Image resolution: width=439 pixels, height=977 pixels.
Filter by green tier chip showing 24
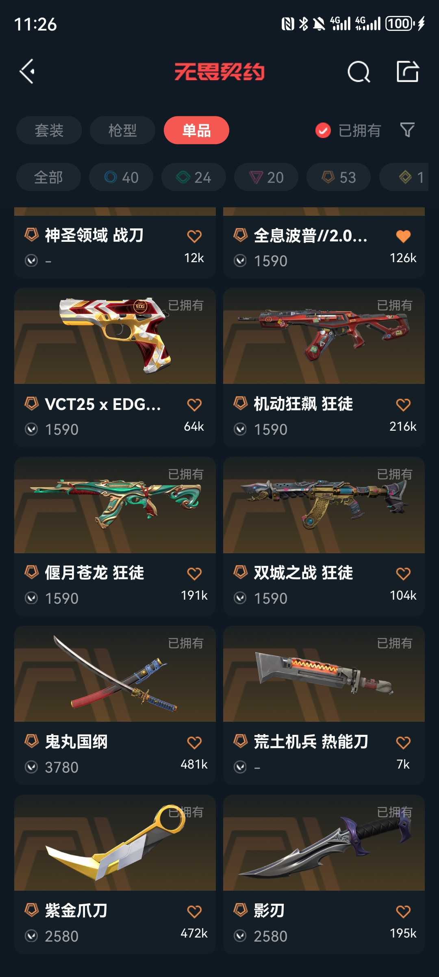(x=193, y=177)
